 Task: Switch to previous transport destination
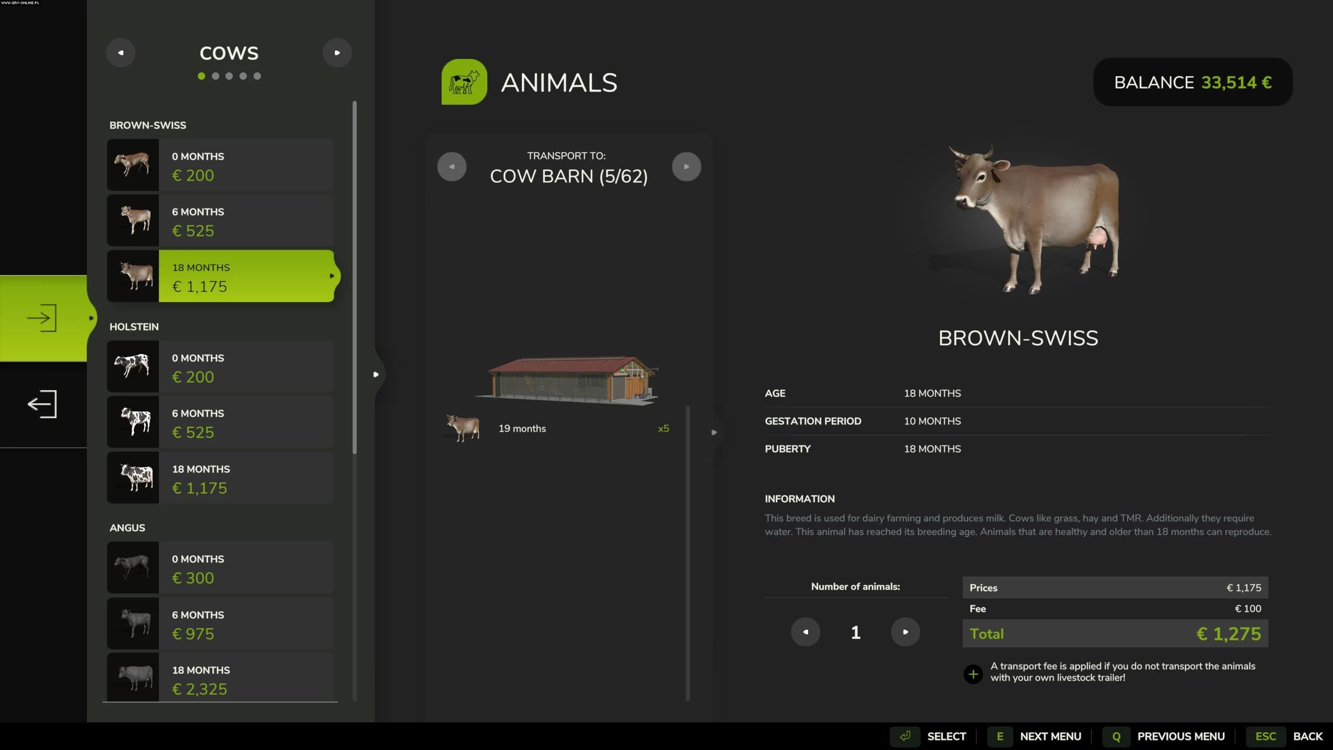451,167
